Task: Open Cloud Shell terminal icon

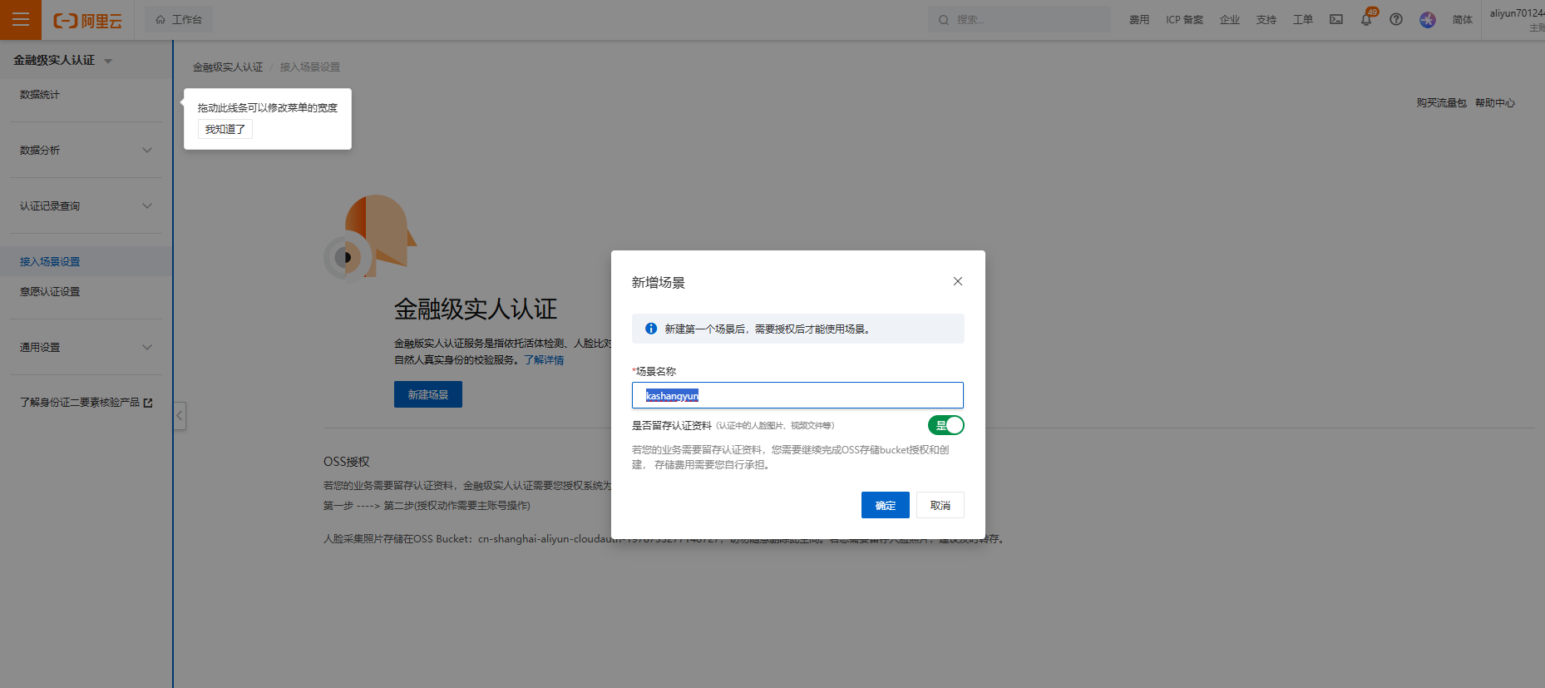Action: tap(1336, 19)
